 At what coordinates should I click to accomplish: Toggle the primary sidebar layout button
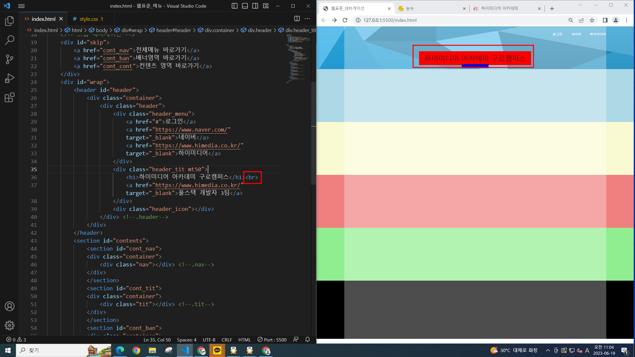tap(234, 6)
